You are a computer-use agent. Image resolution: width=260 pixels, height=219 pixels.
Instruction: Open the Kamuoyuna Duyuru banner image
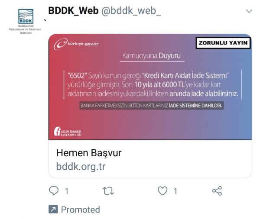(x=150, y=87)
